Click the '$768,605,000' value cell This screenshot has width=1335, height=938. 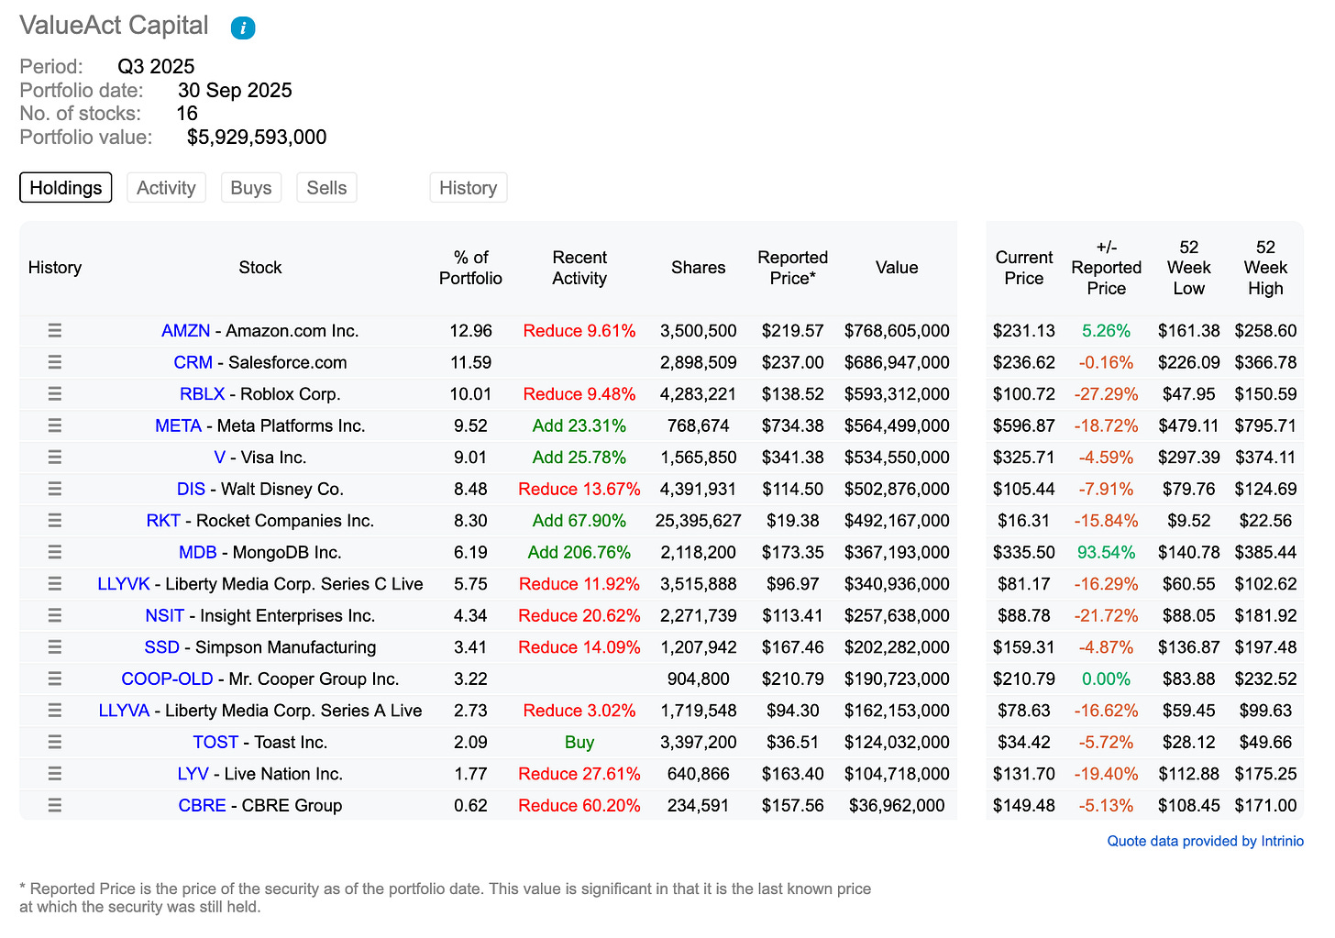click(x=897, y=331)
